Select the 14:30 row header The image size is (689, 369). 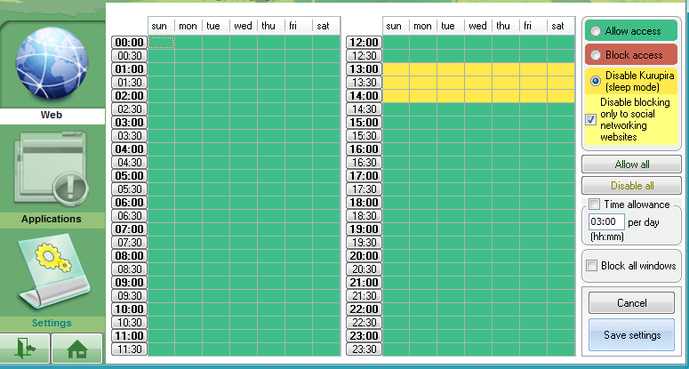[365, 109]
